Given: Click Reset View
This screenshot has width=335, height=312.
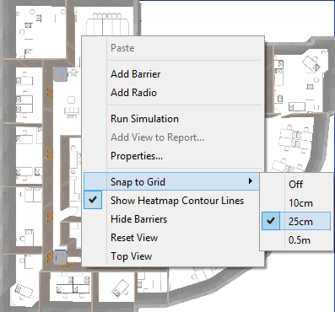Looking at the screenshot, I should coord(134,238).
